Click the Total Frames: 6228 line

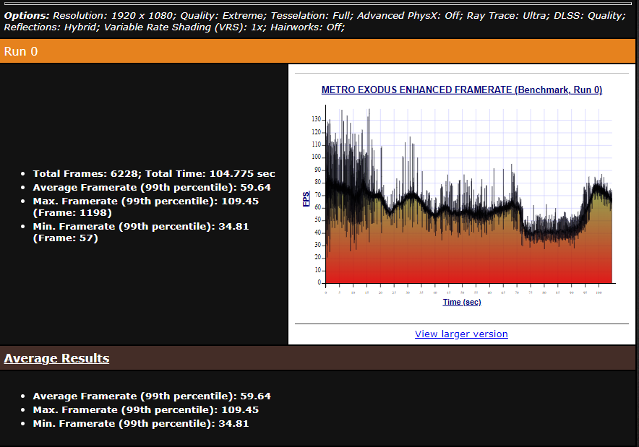click(x=154, y=174)
